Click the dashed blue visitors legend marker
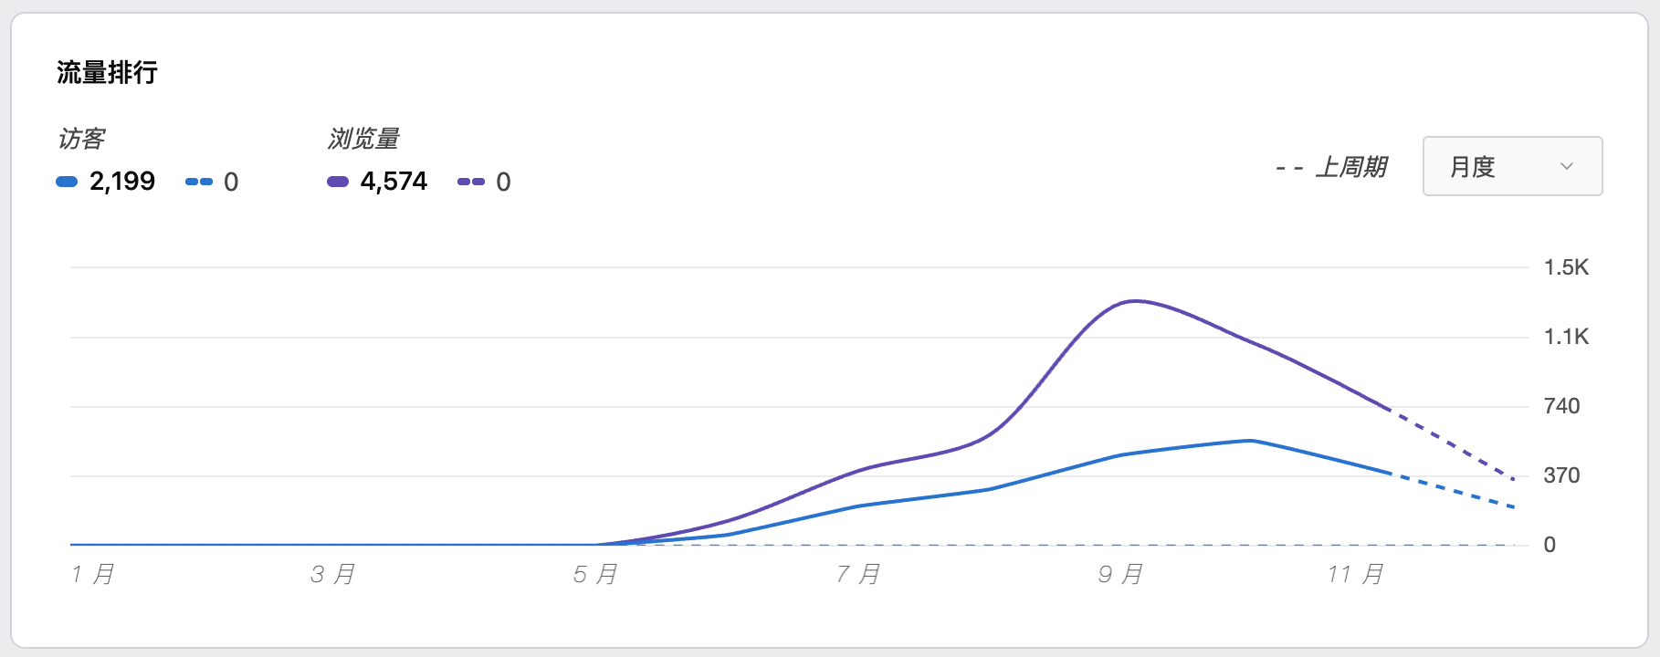 pos(198,182)
